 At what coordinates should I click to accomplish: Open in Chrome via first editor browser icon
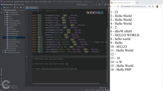[88, 13]
